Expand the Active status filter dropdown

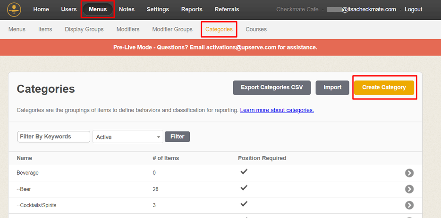pyautogui.click(x=127, y=137)
